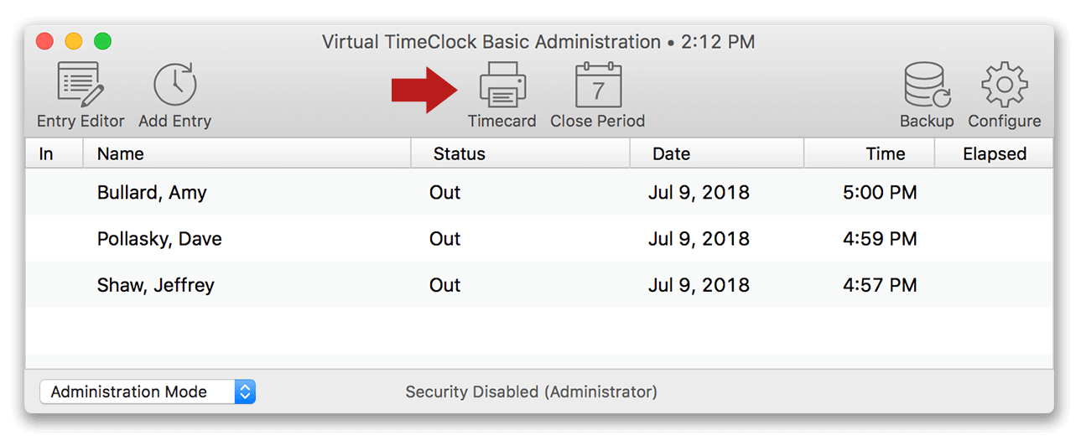This screenshot has width=1081, height=441.
Task: Select the Pollasky, Dave row
Action: click(x=159, y=239)
